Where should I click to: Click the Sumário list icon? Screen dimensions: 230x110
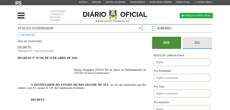154,28
